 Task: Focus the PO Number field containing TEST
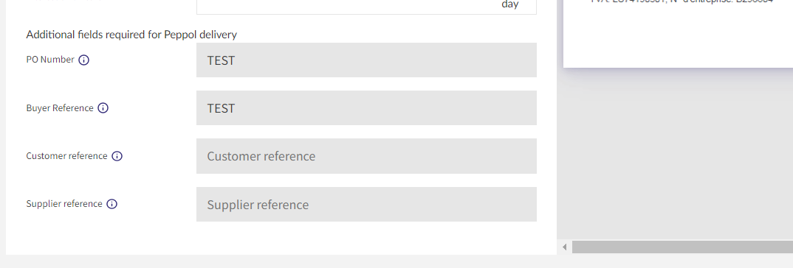click(366, 60)
